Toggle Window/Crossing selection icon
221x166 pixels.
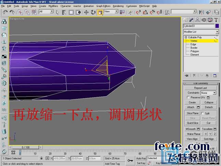(78, 12)
